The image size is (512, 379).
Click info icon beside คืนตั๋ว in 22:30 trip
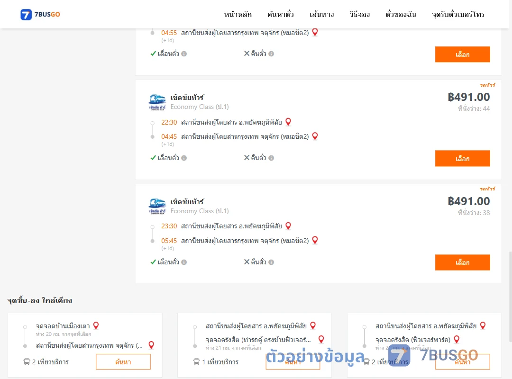coord(271,158)
